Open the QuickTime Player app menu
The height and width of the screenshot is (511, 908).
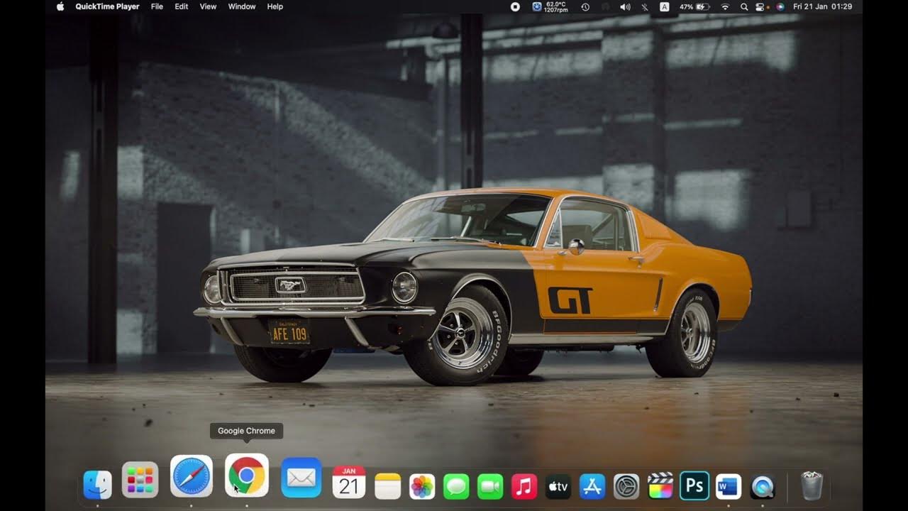107,6
